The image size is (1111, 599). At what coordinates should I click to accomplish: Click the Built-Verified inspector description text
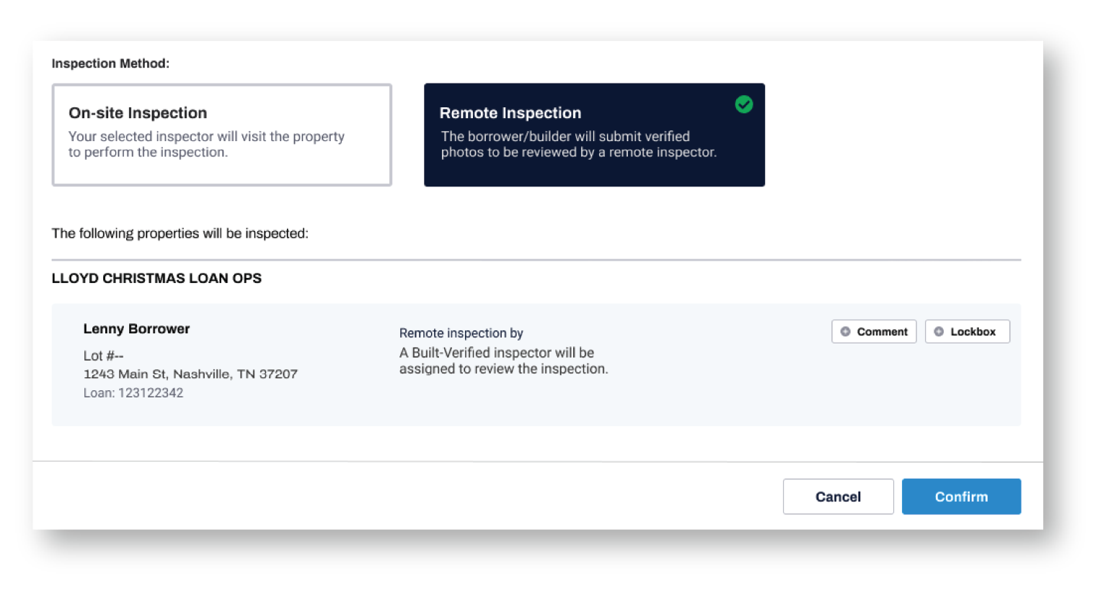504,361
